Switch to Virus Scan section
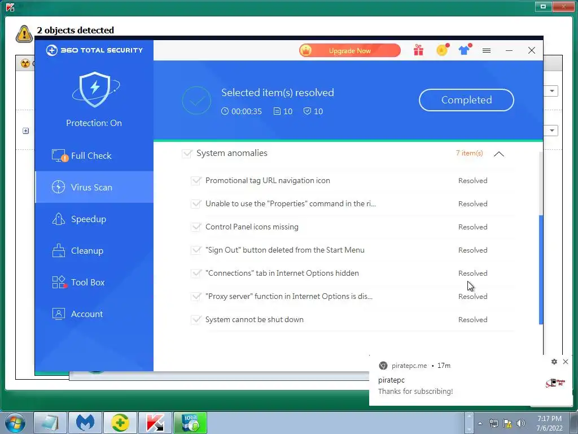This screenshot has width=578, height=434. pos(94,187)
